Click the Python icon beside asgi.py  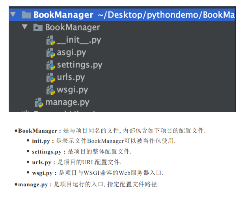[50, 53]
